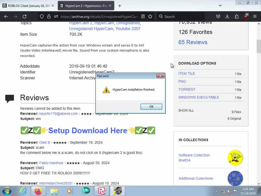
Task: Click the scrollbar up arrow
Action: 259,24
